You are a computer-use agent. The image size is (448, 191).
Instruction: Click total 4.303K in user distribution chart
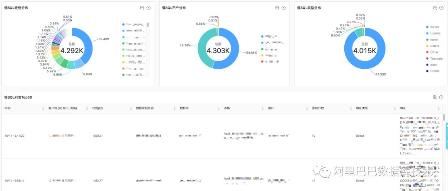click(218, 51)
